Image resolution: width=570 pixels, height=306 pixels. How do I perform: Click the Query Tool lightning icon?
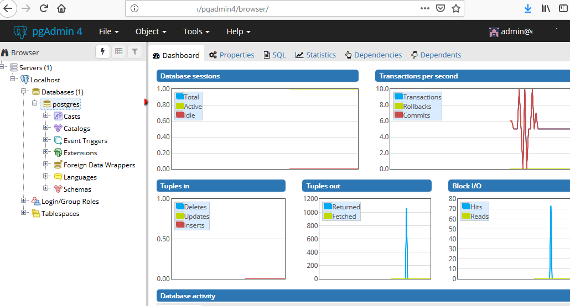tap(102, 52)
